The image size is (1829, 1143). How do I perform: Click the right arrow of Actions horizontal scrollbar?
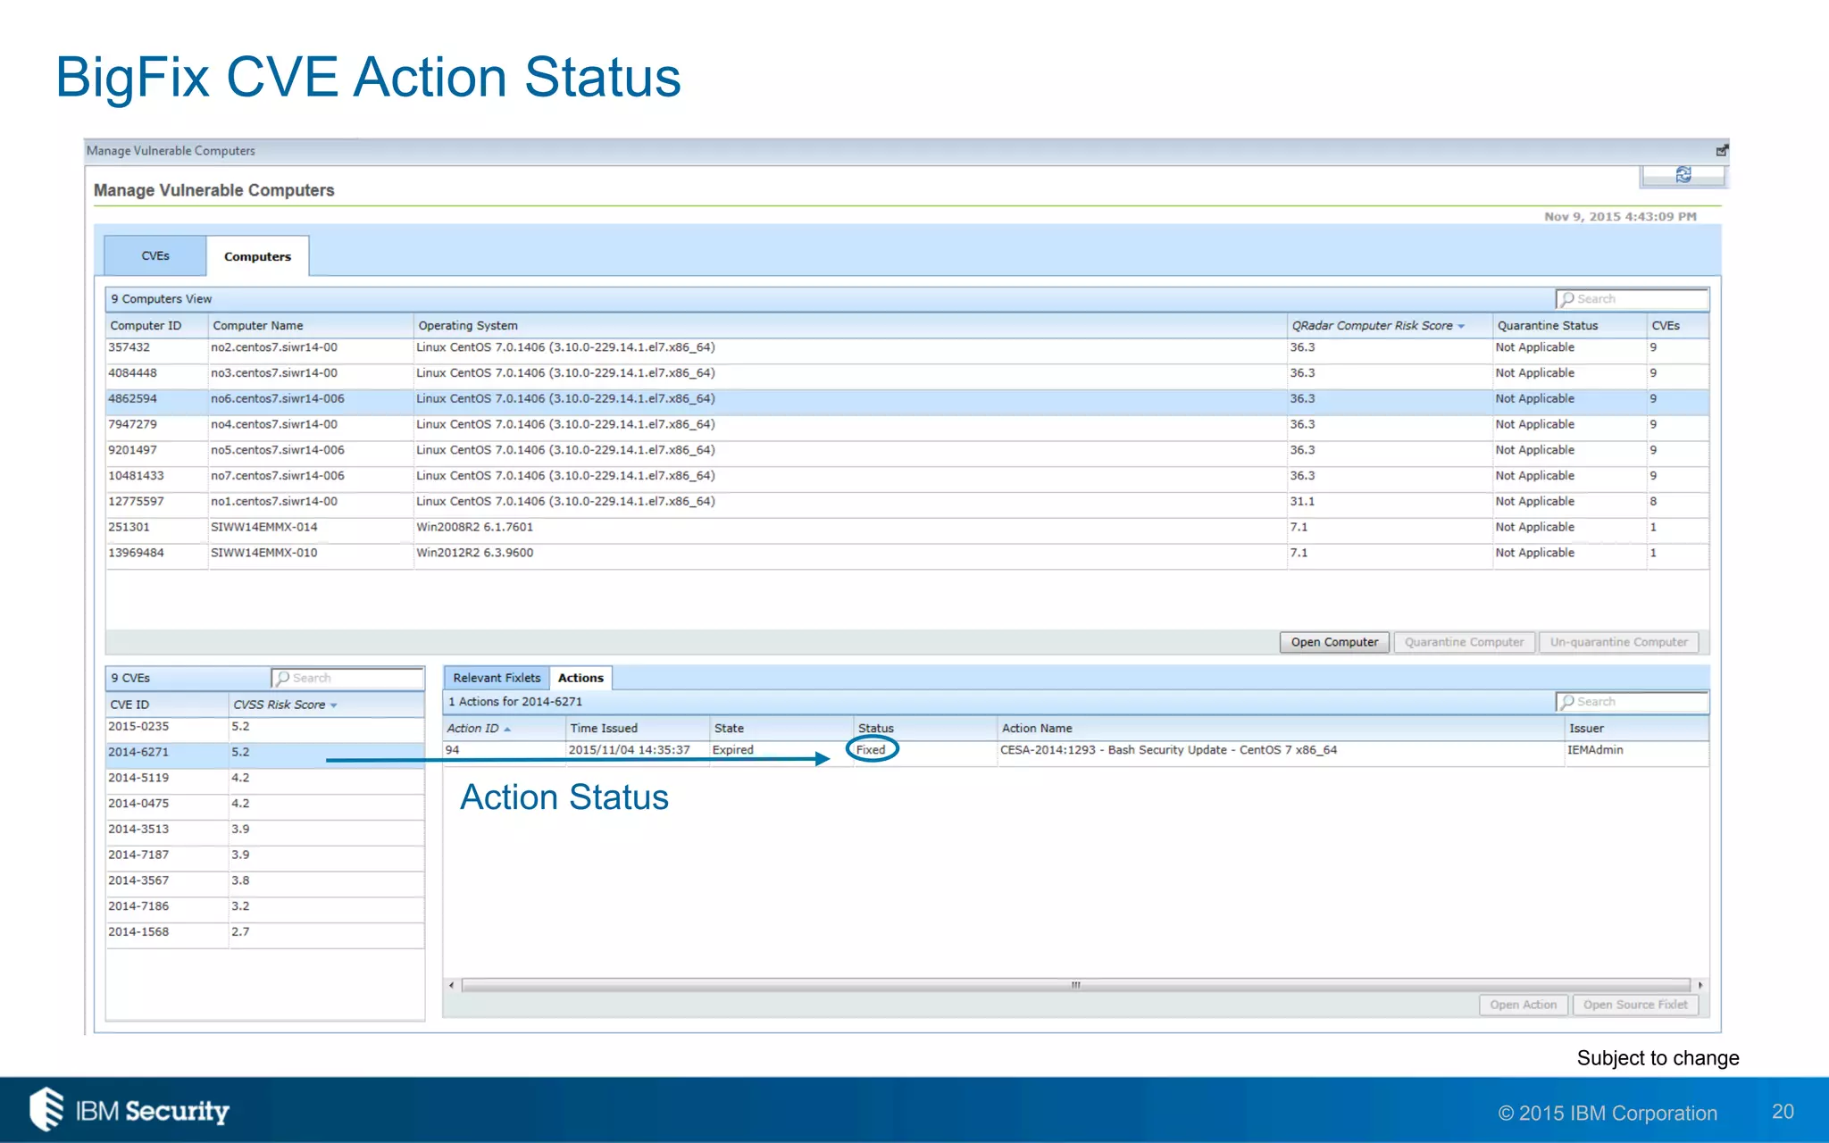(x=1700, y=985)
